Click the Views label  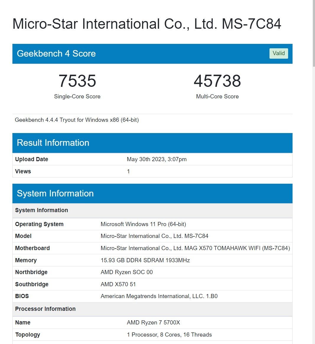pos(23,171)
